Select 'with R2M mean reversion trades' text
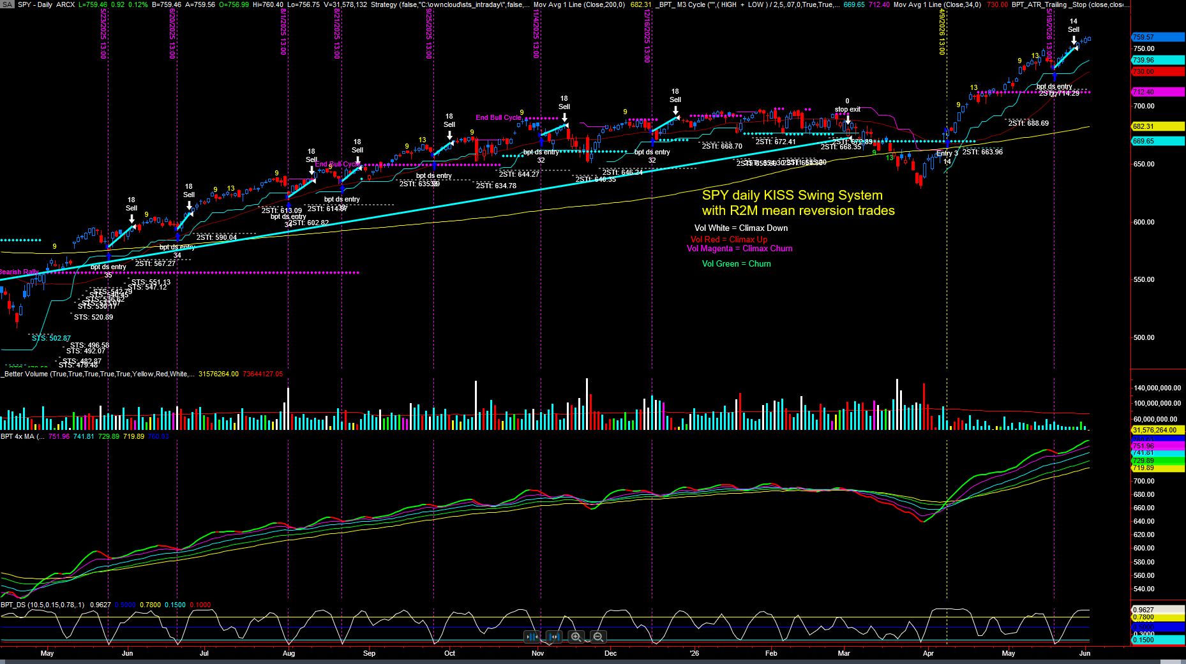This screenshot has width=1186, height=664. click(x=798, y=210)
